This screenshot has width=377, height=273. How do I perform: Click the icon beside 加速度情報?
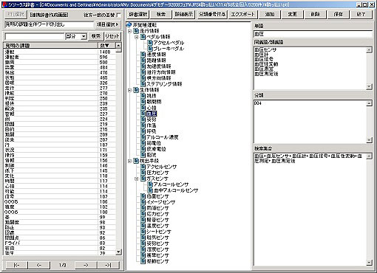pos(143,66)
